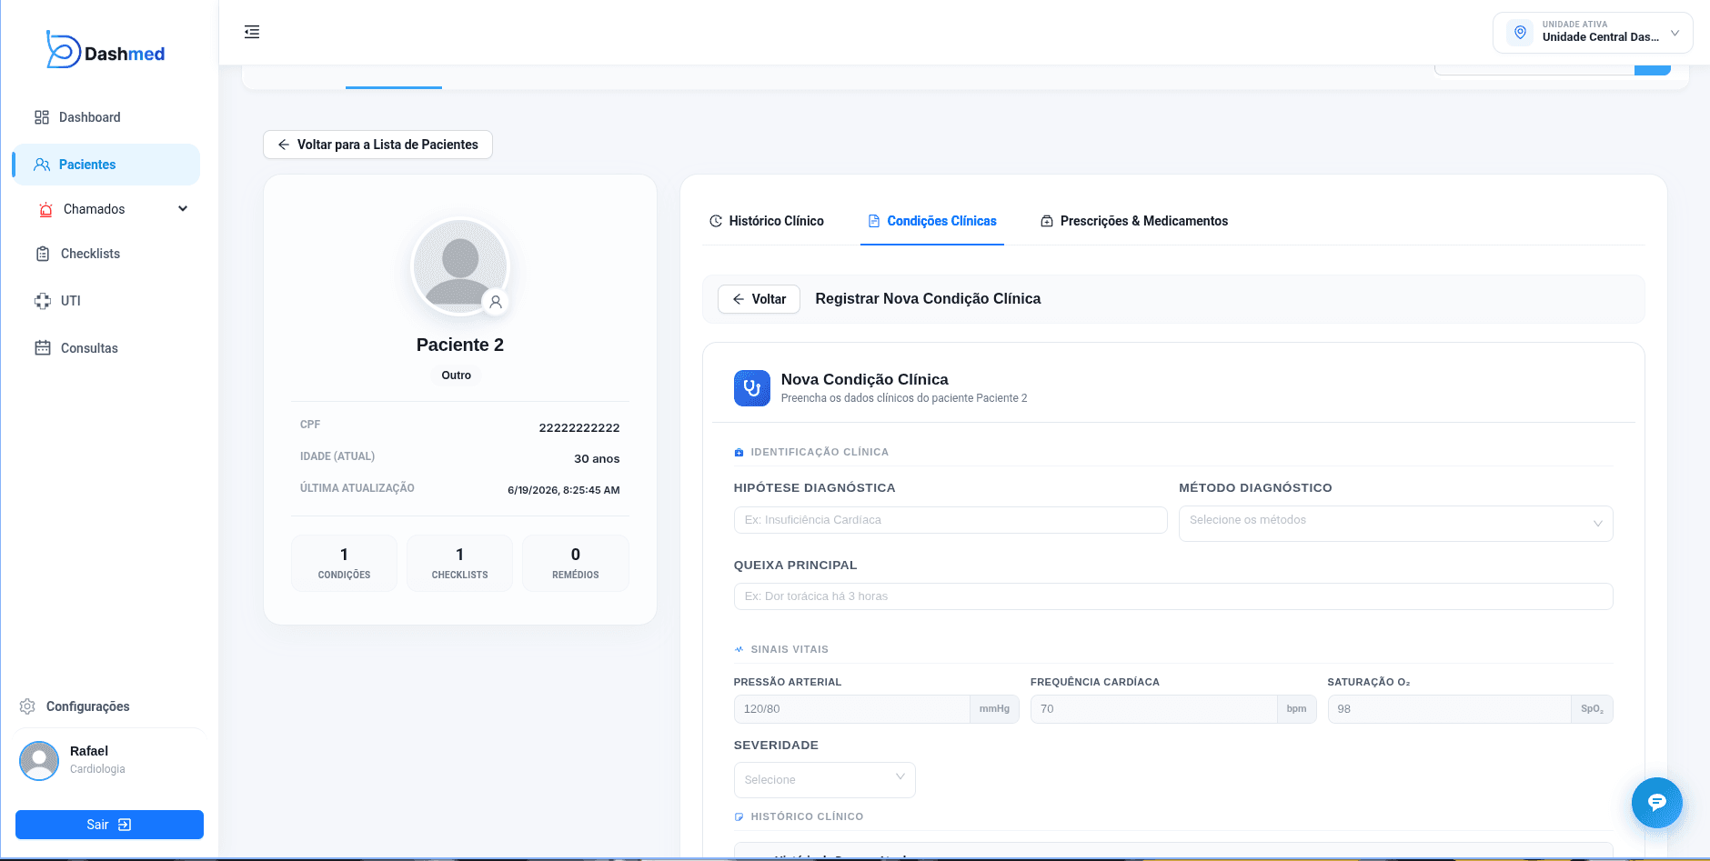
Task: Click the Checklists clipboard icon
Action: point(43,254)
